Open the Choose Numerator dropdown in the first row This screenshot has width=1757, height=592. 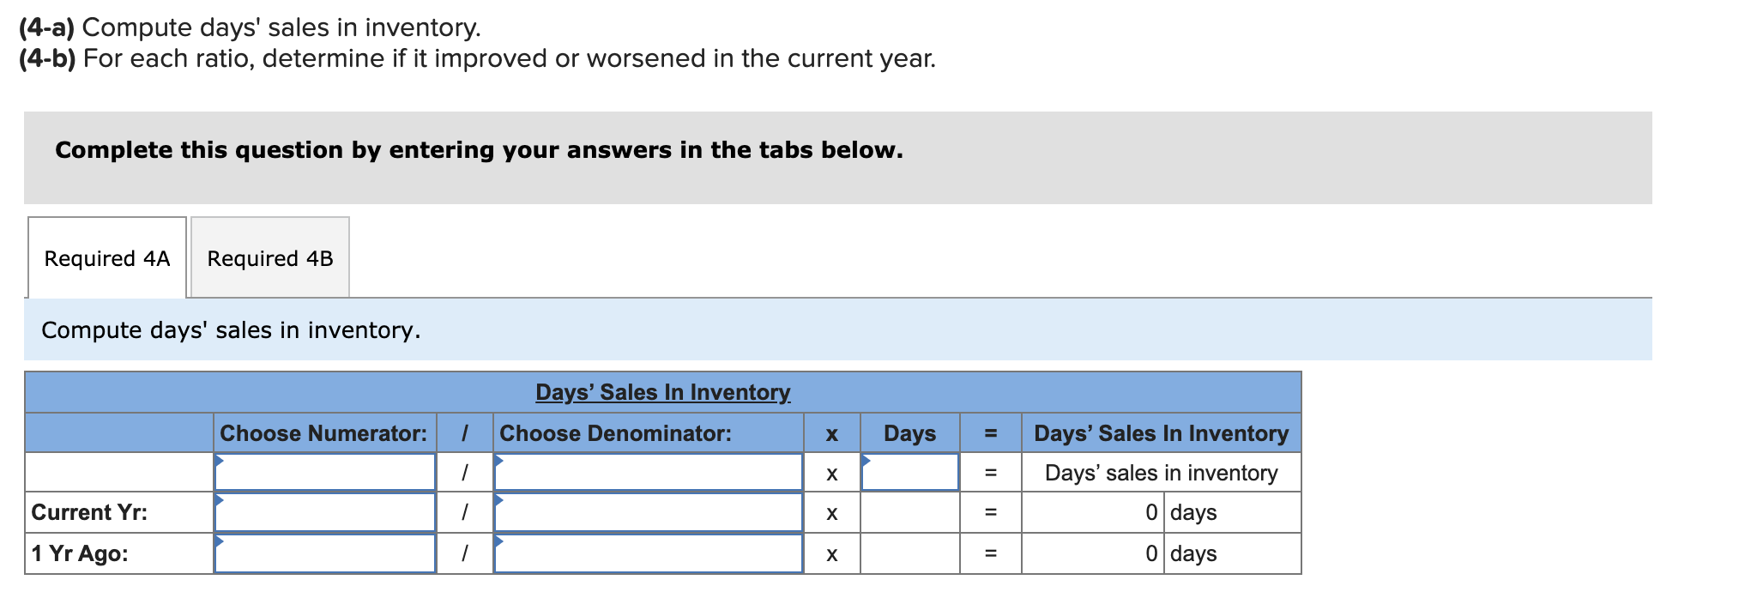[324, 472]
